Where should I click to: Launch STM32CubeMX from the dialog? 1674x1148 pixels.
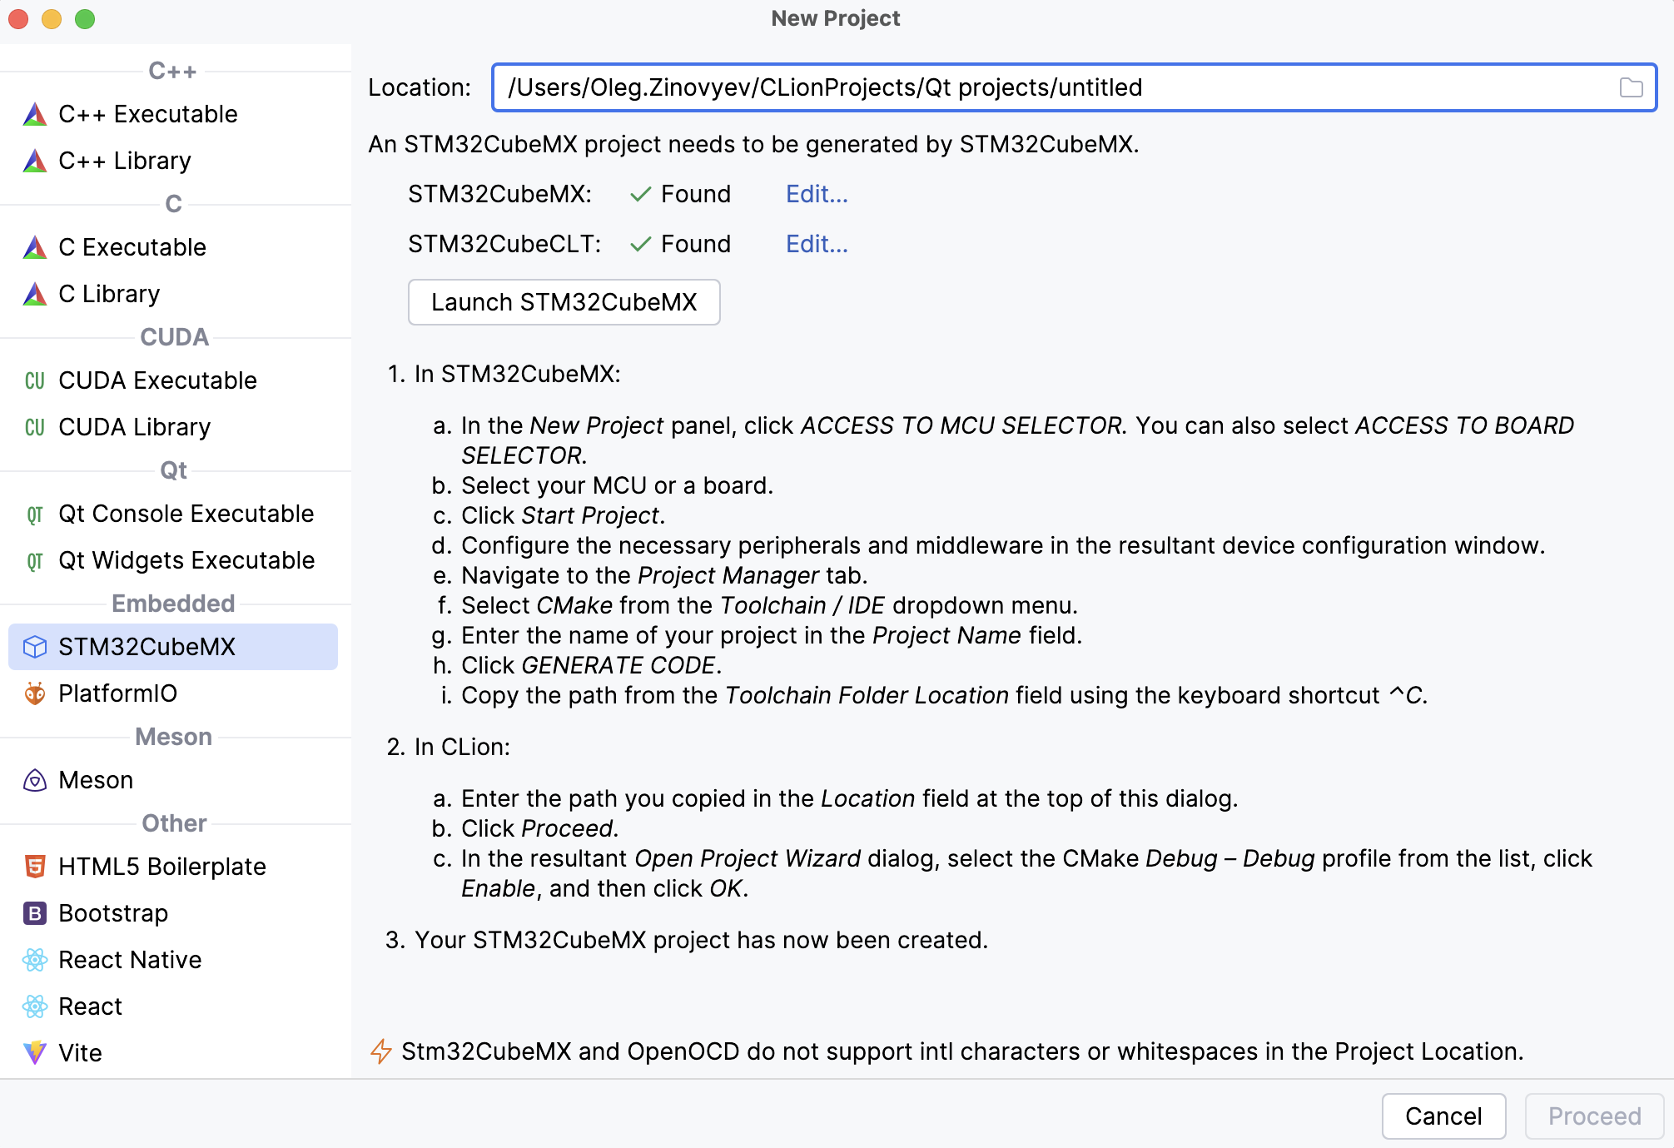564,301
